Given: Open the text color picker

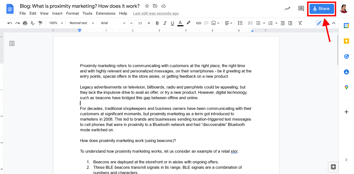Looking at the screenshot, I should tap(180, 23).
